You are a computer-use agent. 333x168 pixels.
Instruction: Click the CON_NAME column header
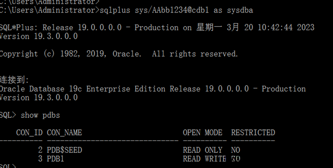pyautogui.click(x=64, y=133)
